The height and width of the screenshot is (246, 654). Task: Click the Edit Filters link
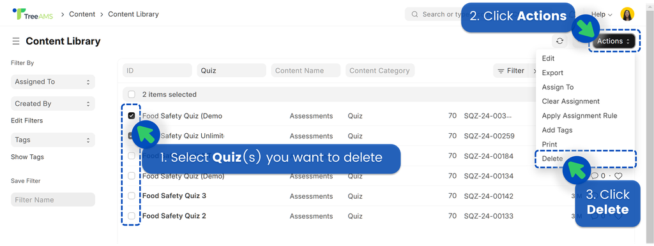pos(27,120)
